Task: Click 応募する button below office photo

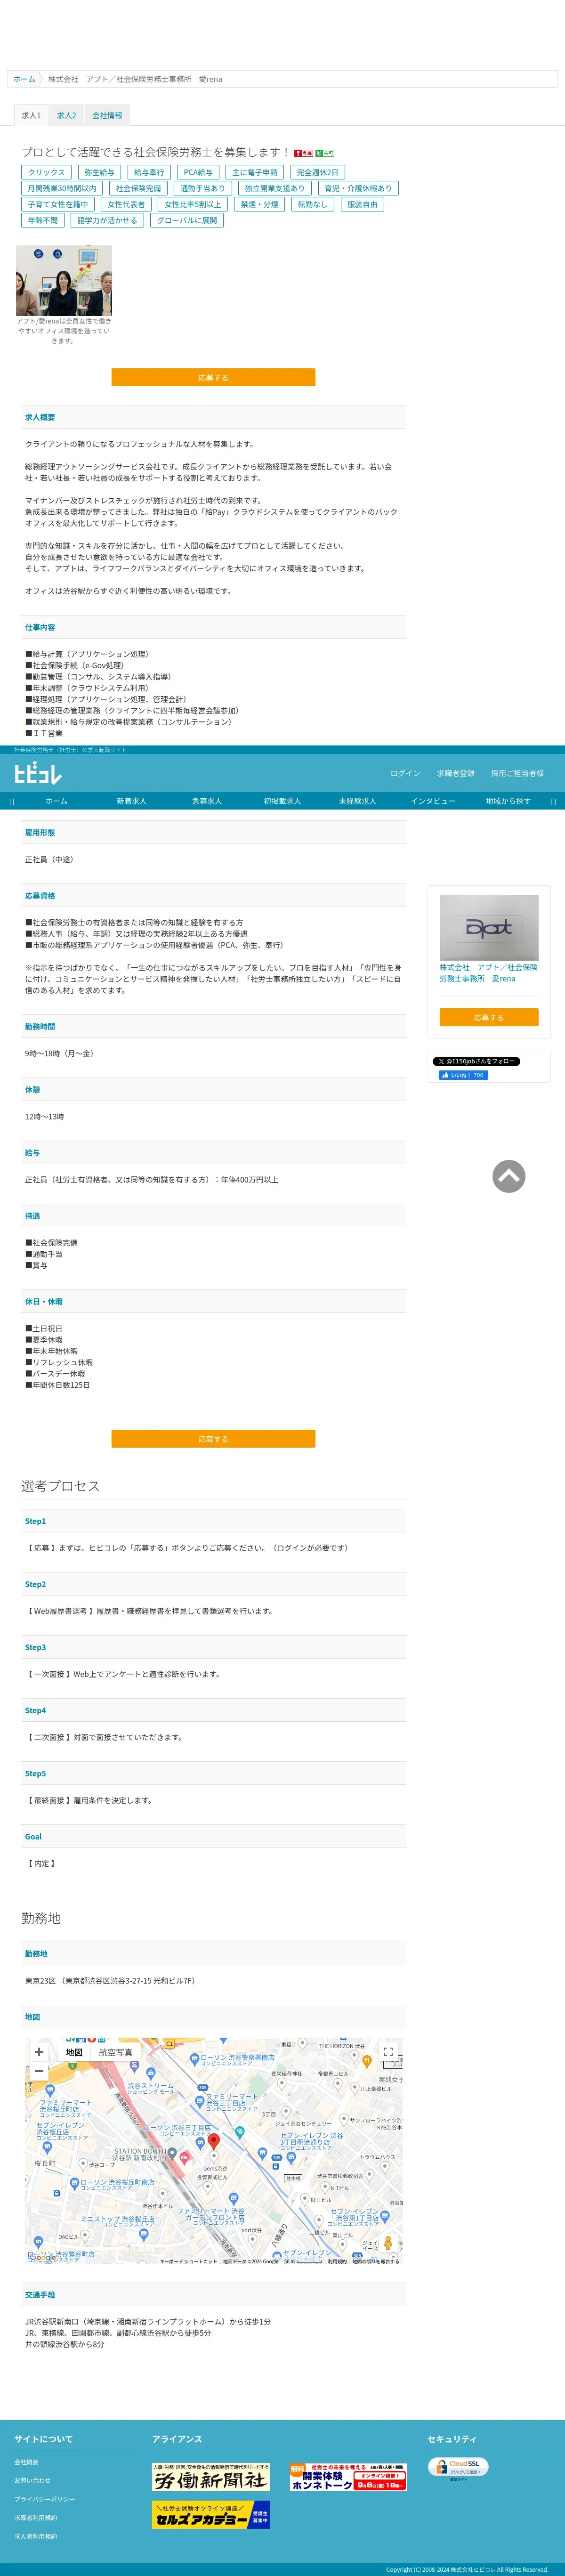Action: pos(213,377)
